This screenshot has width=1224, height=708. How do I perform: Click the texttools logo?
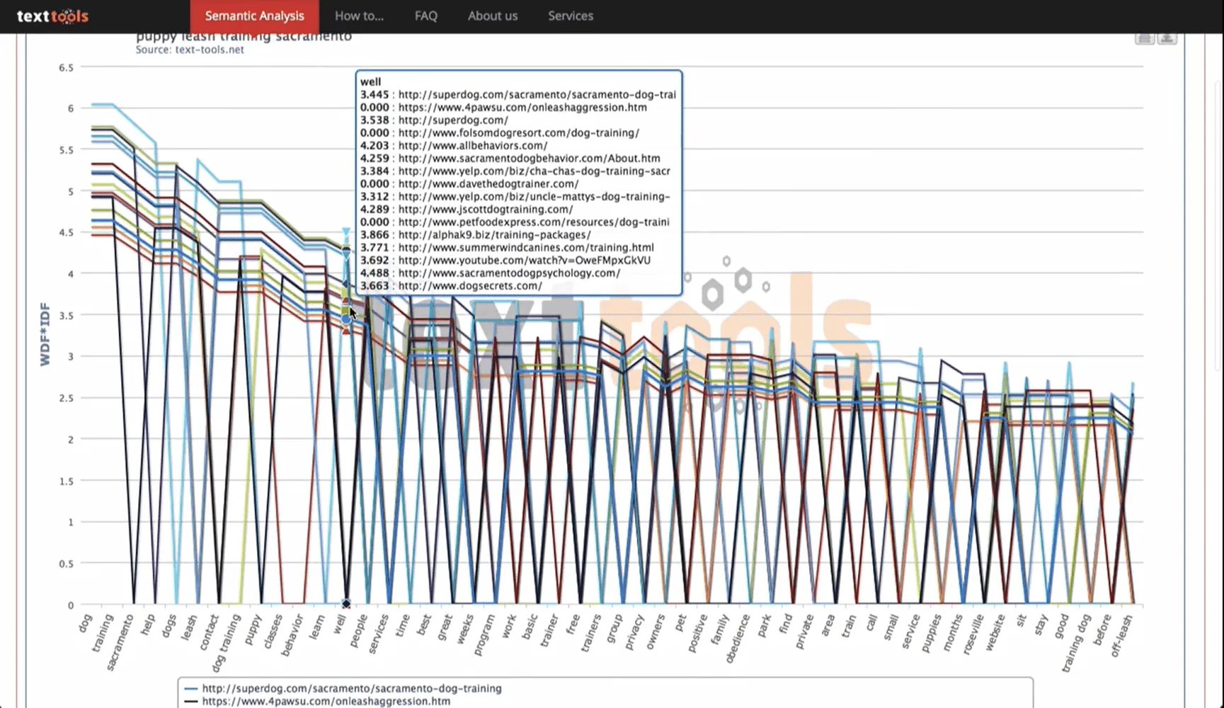[x=52, y=16]
